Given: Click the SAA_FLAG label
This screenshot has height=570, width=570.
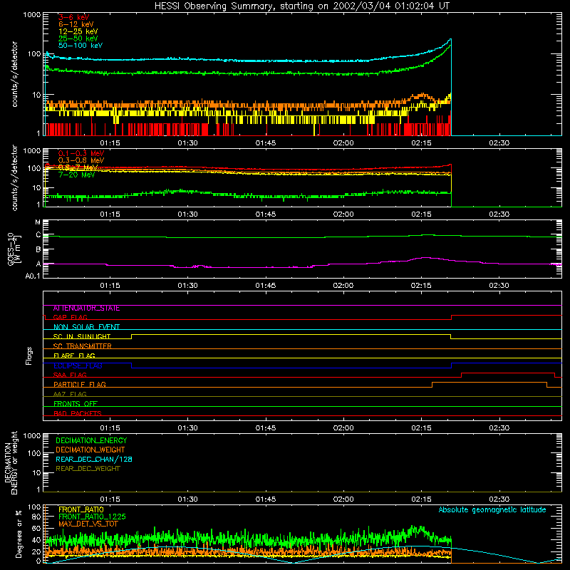Looking at the screenshot, I should pyautogui.click(x=70, y=375).
